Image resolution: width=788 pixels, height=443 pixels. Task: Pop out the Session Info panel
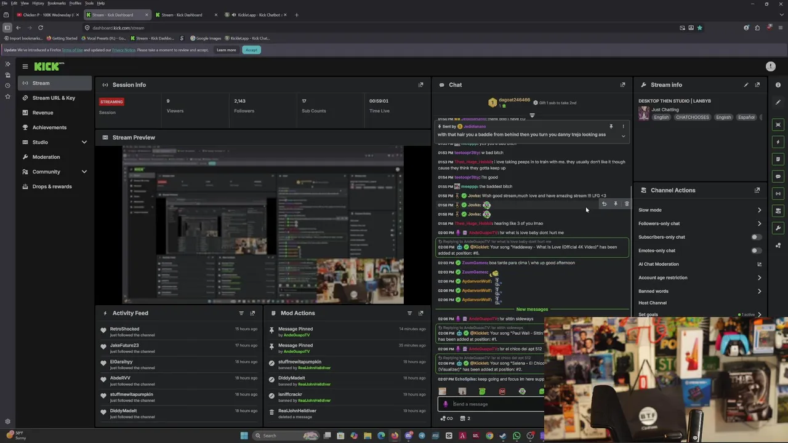pyautogui.click(x=420, y=85)
